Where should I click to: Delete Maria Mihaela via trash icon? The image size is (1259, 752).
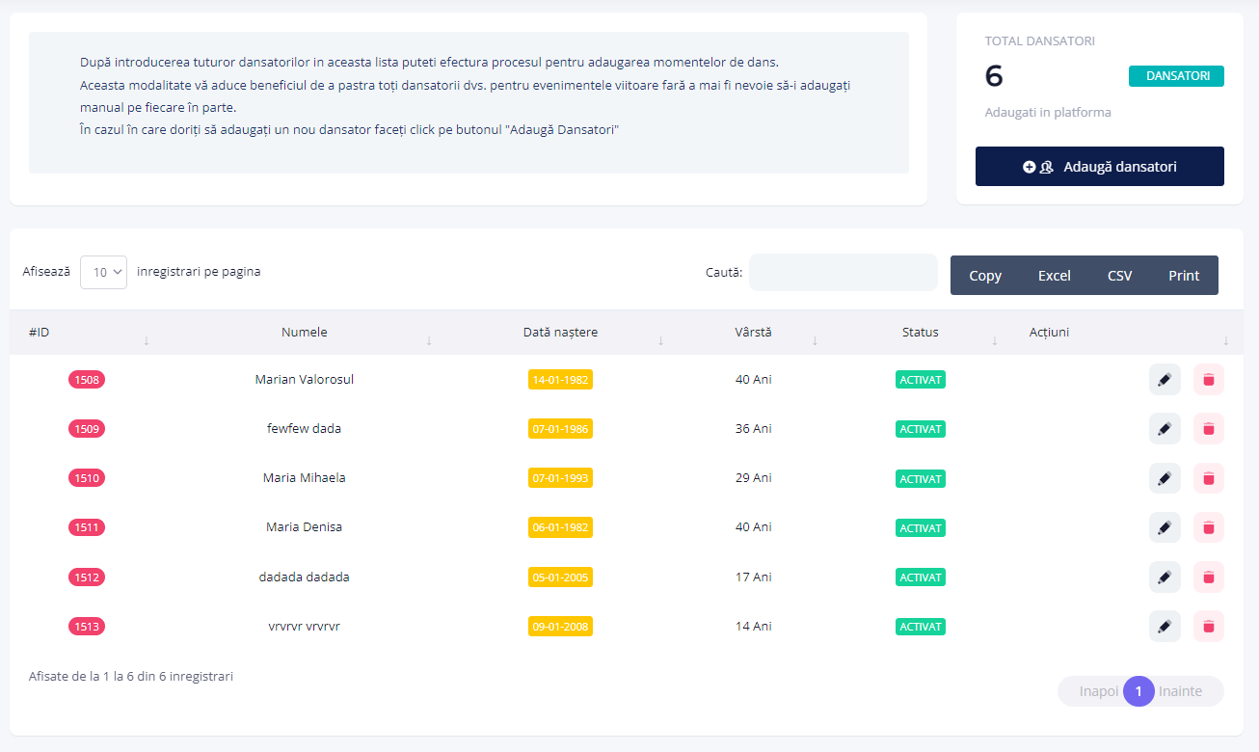(x=1208, y=478)
